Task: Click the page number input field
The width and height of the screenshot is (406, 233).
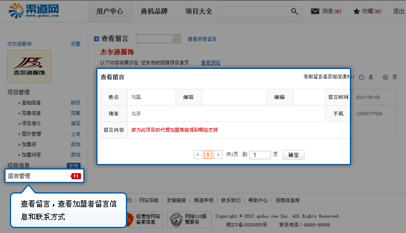Action: 260,155
